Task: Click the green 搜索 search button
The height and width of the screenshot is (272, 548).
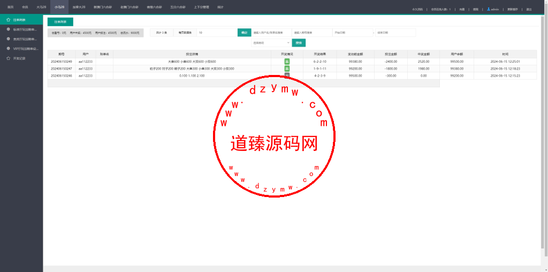Action: pos(299,43)
